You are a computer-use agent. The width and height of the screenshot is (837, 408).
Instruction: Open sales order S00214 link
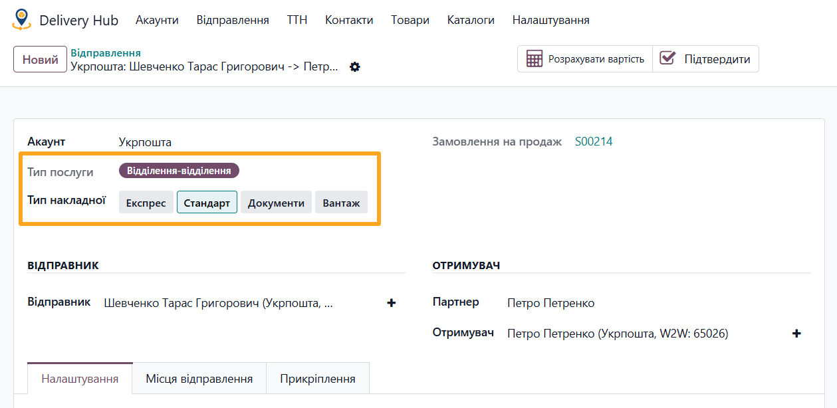tap(594, 142)
